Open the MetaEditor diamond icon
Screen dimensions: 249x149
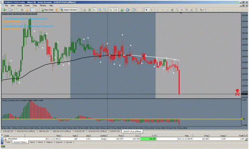coord(57,10)
